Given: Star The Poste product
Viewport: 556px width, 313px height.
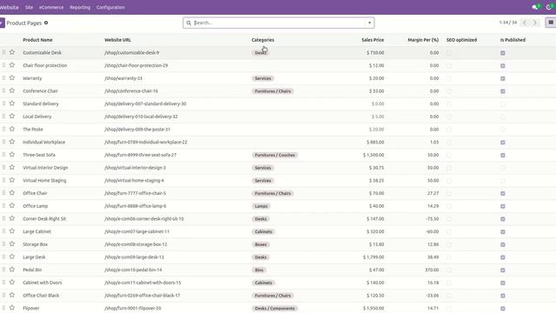Looking at the screenshot, I should pyautogui.click(x=12, y=129).
